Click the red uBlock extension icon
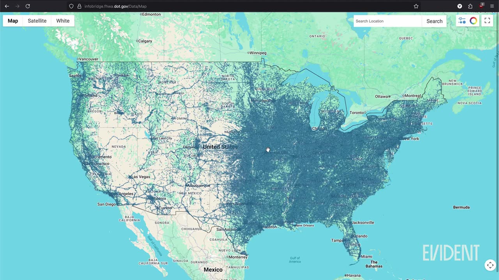 pos(481,6)
